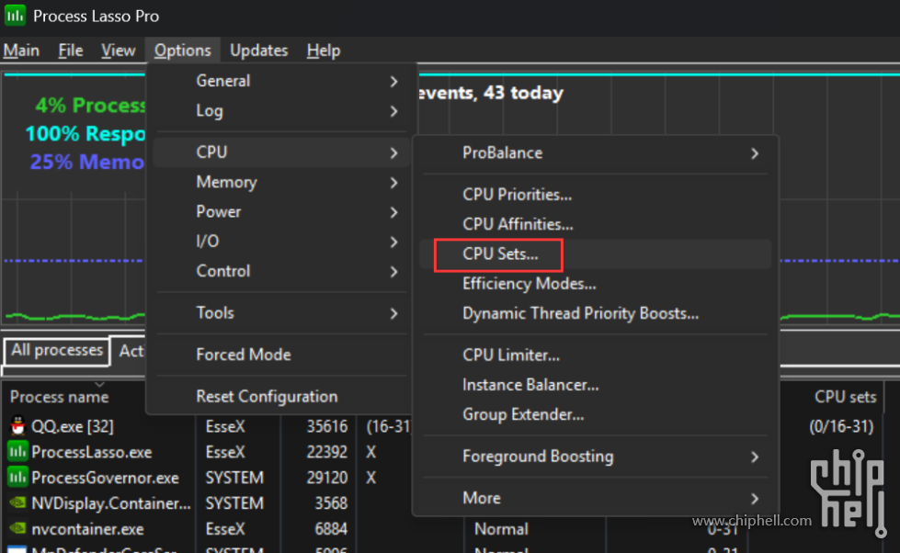The image size is (900, 553).
Task: Sort by CPU sets column header
Action: [x=846, y=397]
